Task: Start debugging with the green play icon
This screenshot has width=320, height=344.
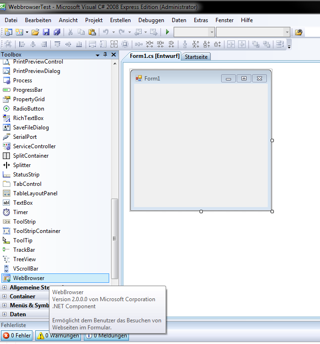Action: (168, 32)
